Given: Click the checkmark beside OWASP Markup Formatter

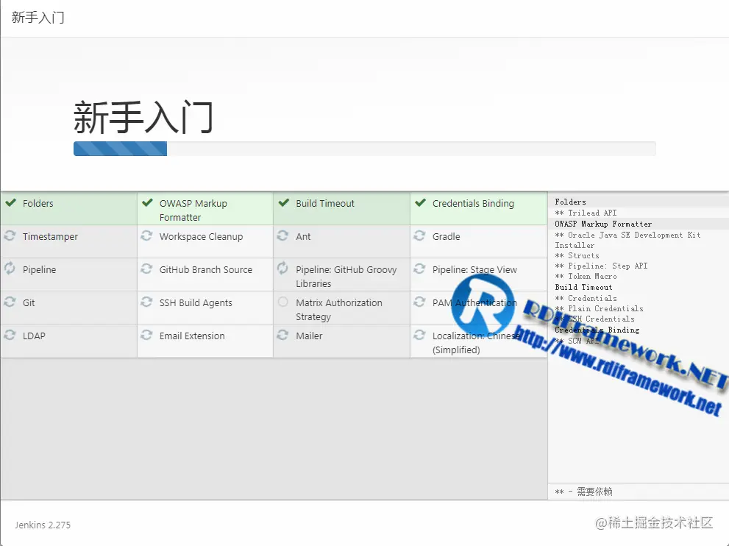Looking at the screenshot, I should 147,203.
